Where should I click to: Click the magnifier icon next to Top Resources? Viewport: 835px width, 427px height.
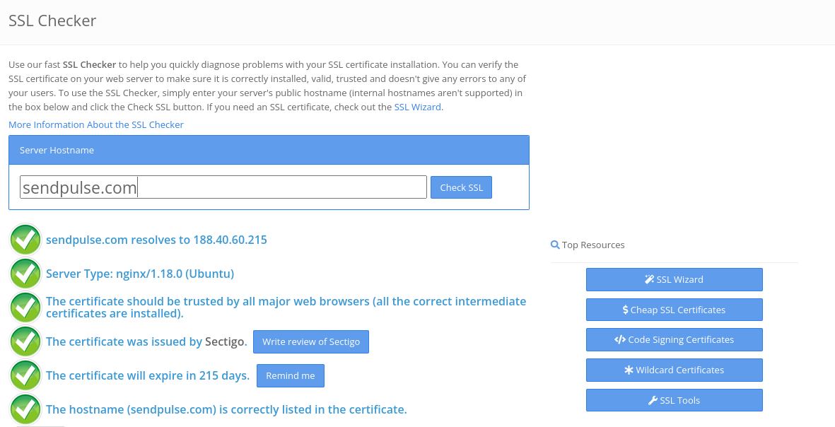(555, 245)
